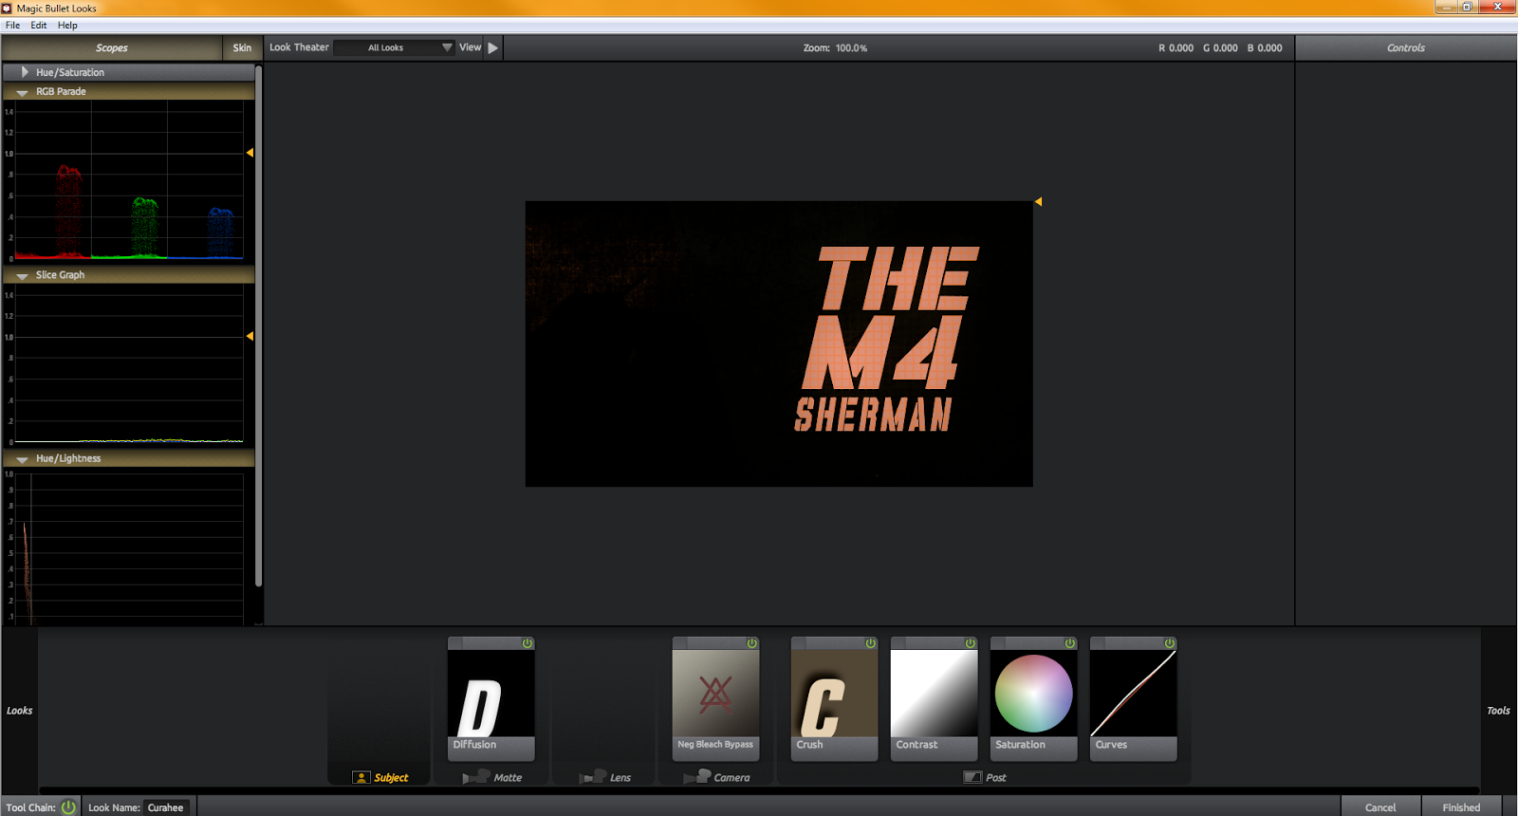Open the Looks drawer on left
This screenshot has width=1518, height=816.
pos(19,710)
